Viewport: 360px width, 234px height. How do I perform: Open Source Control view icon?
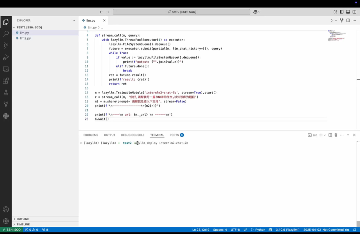pyautogui.click(x=6, y=45)
